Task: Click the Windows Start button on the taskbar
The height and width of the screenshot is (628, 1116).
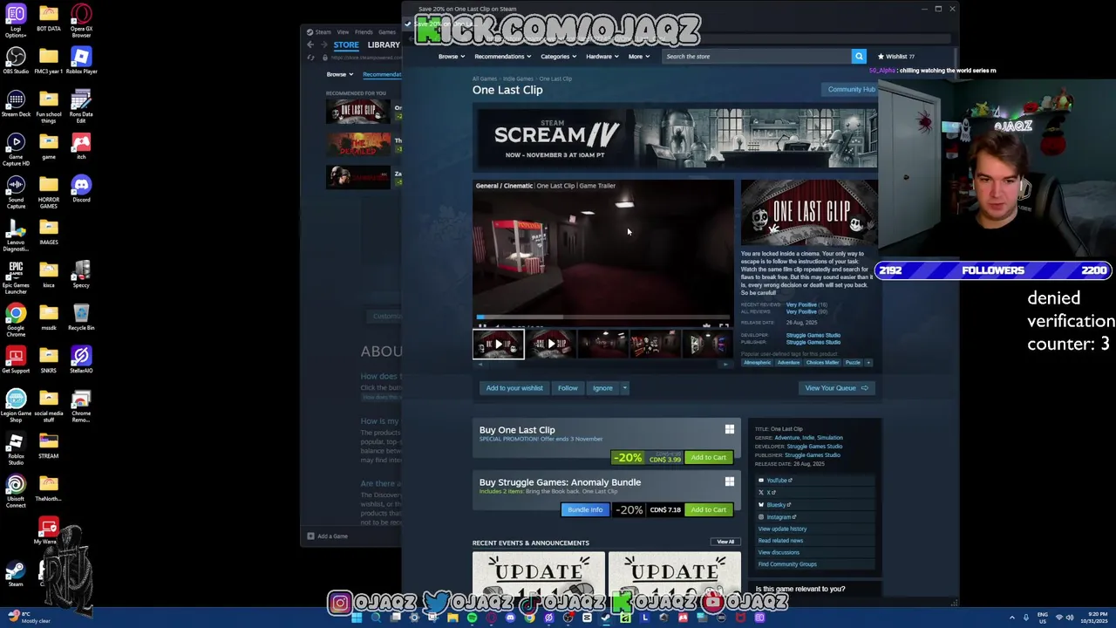Action: (357, 618)
